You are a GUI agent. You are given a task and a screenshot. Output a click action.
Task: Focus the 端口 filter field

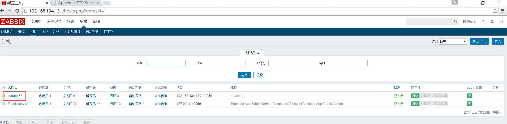[x=348, y=63]
